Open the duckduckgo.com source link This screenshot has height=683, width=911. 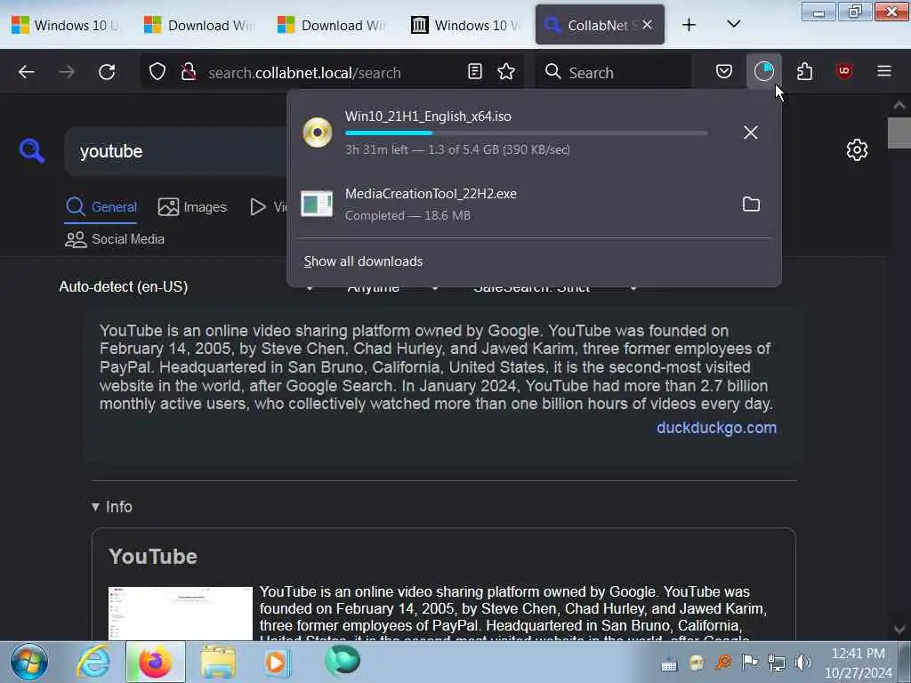716,428
